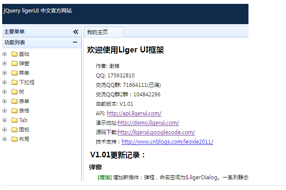Expand the 菜单 tree node
This screenshot has height=190, width=286.
click(5, 73)
